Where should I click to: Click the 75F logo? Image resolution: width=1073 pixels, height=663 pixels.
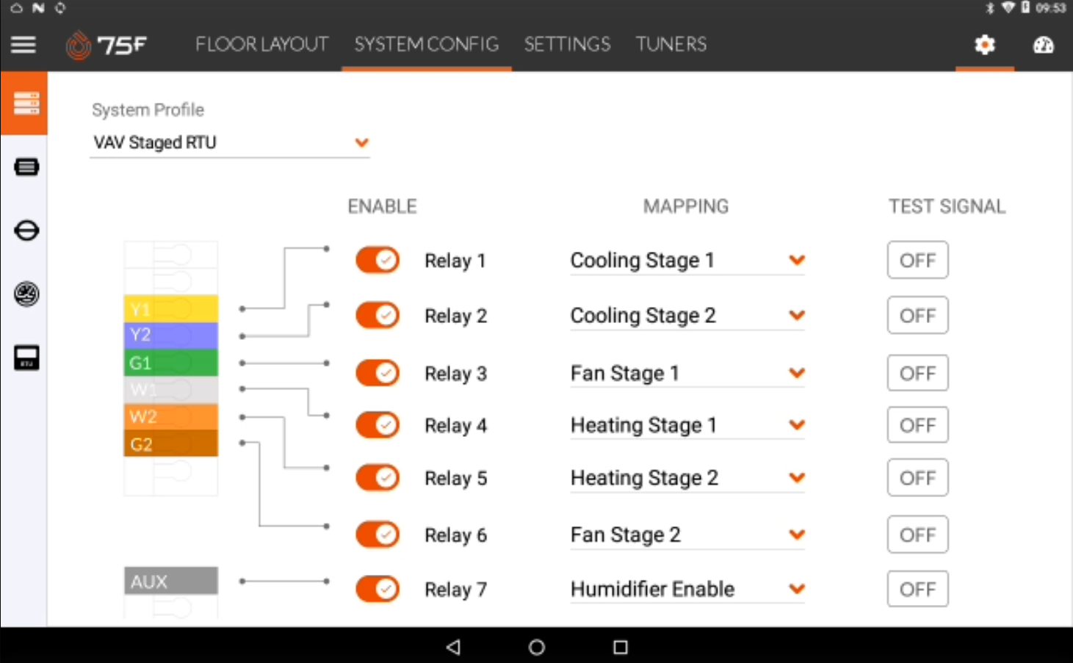[x=107, y=45]
